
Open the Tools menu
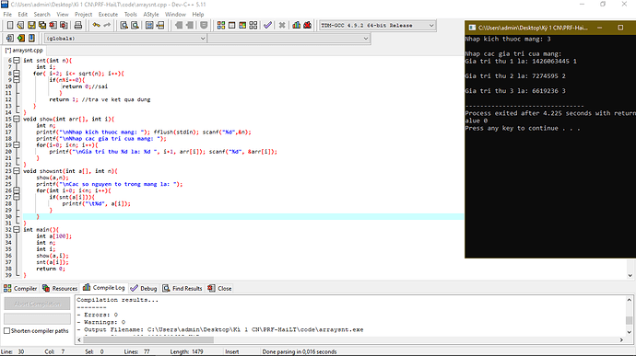[130, 14]
